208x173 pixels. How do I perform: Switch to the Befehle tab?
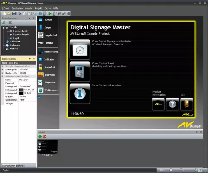(x=20, y=166)
